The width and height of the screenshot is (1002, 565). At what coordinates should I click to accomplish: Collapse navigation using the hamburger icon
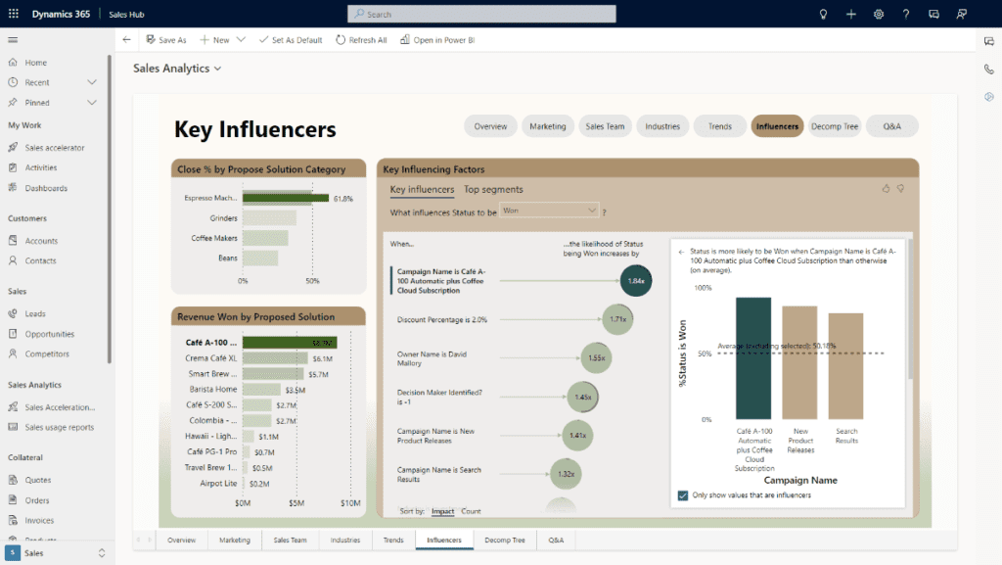point(13,39)
